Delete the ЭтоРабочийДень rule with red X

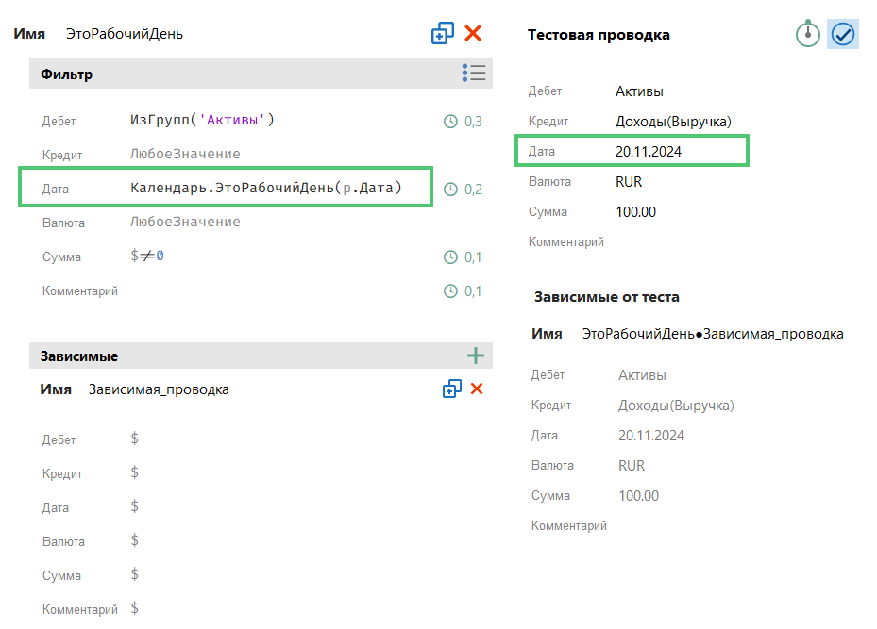[473, 34]
